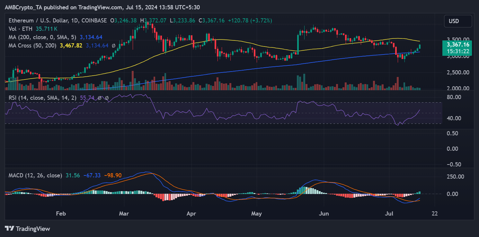Click the Jul label on time axis

point(389,214)
